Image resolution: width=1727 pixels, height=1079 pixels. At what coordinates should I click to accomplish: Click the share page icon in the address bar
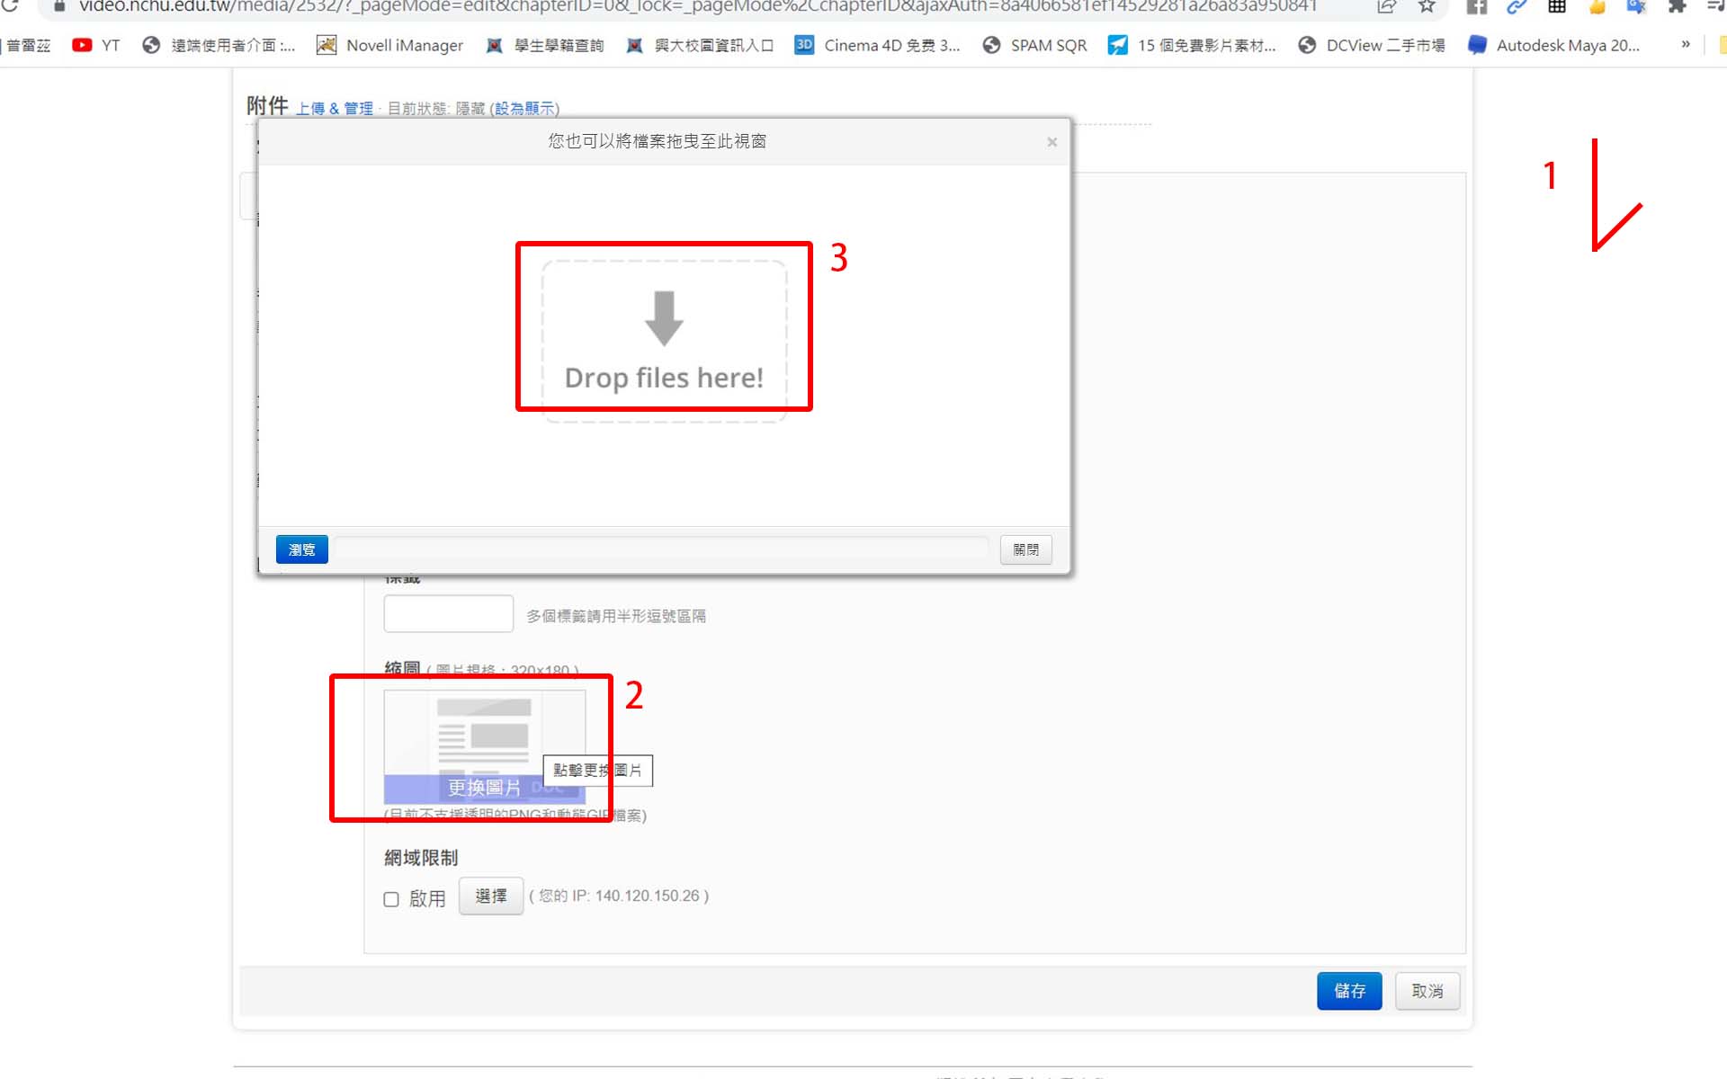click(x=1386, y=7)
